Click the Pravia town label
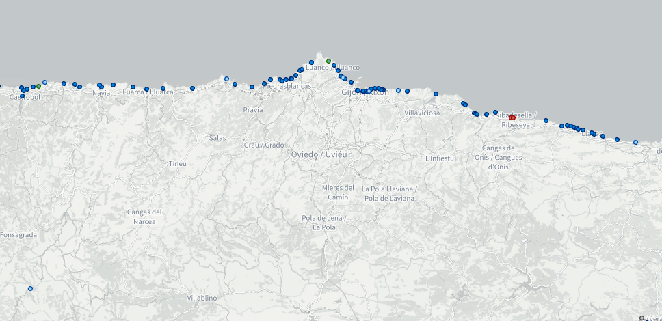Viewport: 662px width, 321px height. point(253,110)
